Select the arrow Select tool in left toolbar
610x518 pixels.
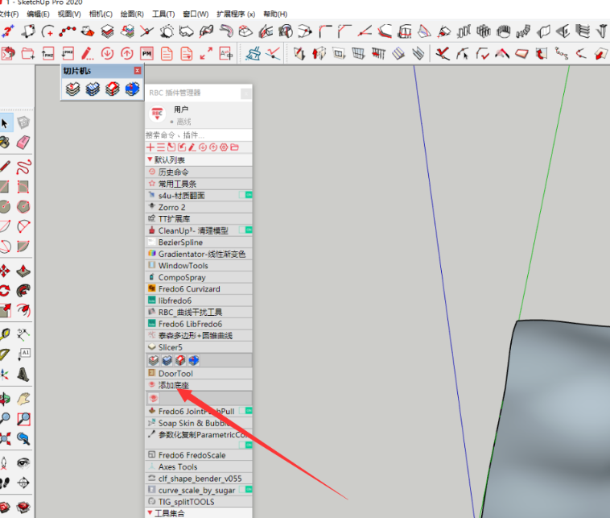pos(5,123)
